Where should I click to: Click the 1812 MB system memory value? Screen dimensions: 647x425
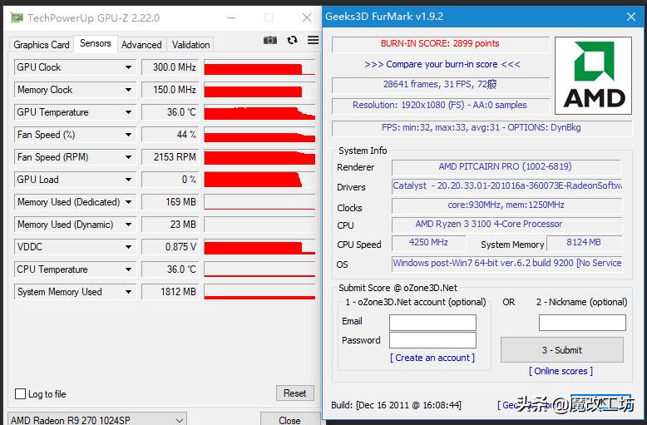coord(170,292)
